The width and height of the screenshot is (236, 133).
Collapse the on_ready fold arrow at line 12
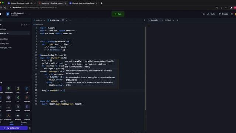pyautogui.click(x=38, y=58)
